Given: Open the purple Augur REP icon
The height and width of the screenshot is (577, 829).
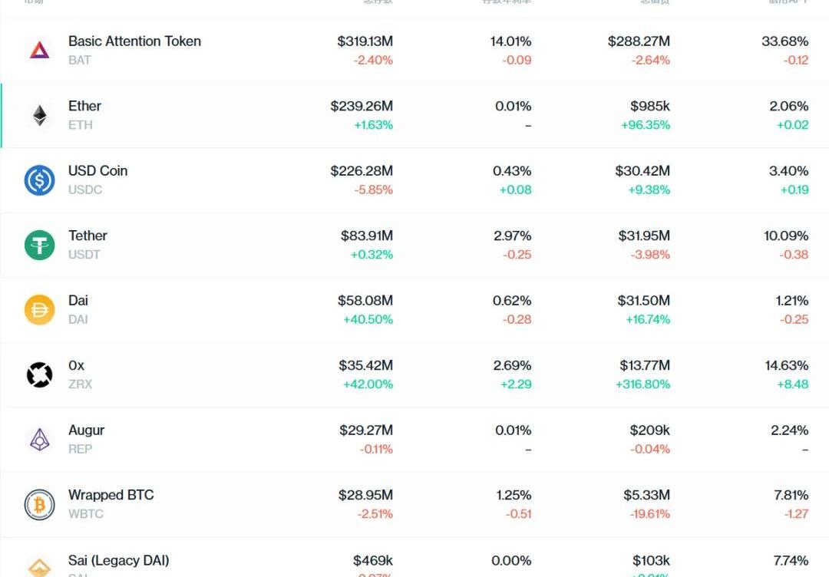Looking at the screenshot, I should click(39, 440).
